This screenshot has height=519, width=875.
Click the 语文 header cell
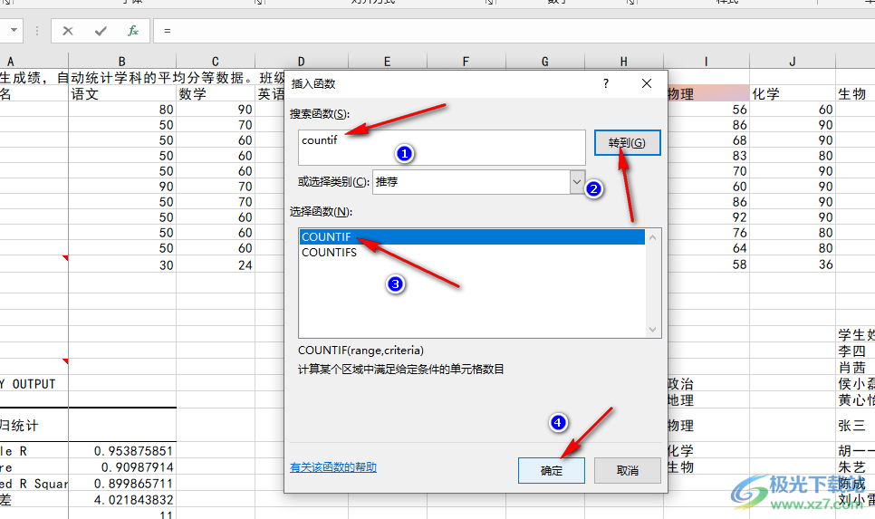pos(122,94)
